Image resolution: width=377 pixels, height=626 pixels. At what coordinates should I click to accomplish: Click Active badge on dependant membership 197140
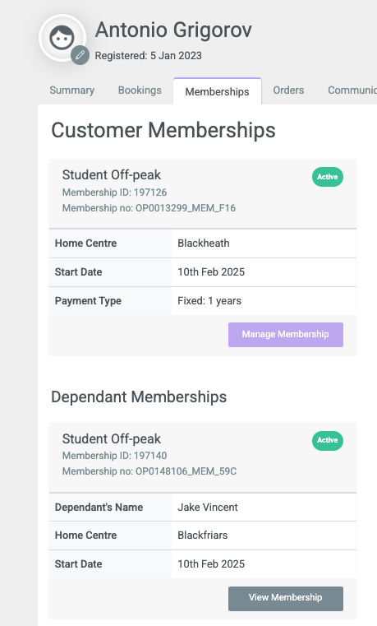(x=328, y=440)
